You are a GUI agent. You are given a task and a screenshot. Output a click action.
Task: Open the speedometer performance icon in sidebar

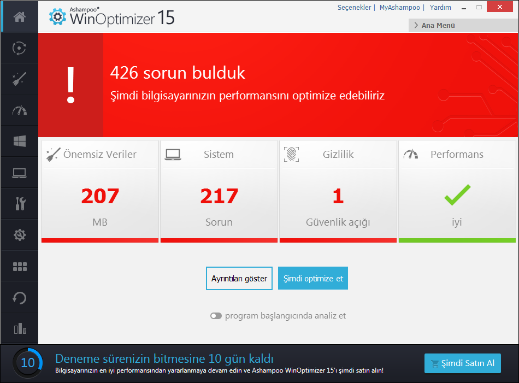(x=20, y=110)
